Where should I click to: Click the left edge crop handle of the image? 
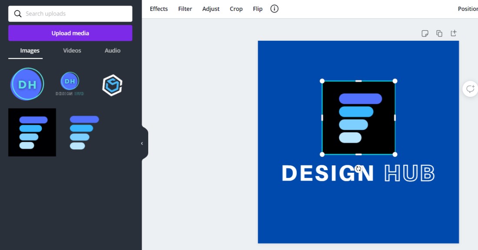click(322, 118)
